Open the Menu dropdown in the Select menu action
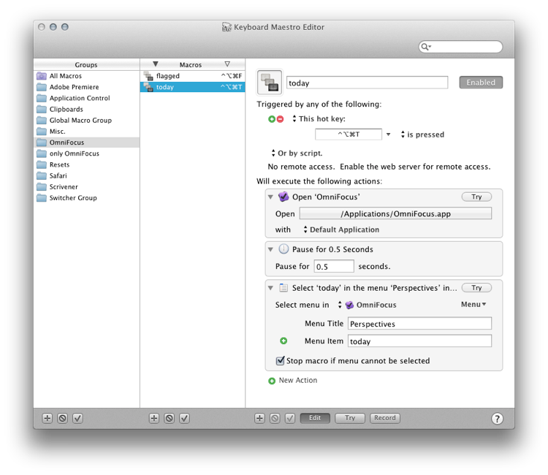548x475 pixels. click(x=473, y=305)
